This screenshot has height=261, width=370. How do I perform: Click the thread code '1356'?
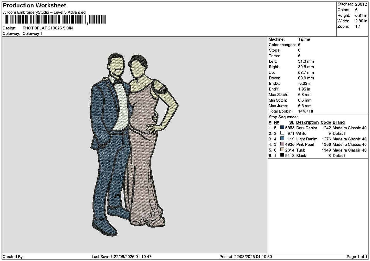326,144
